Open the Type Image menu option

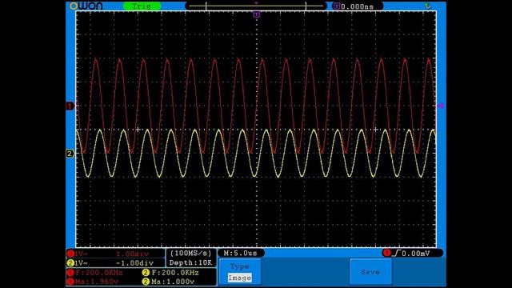[240, 272]
